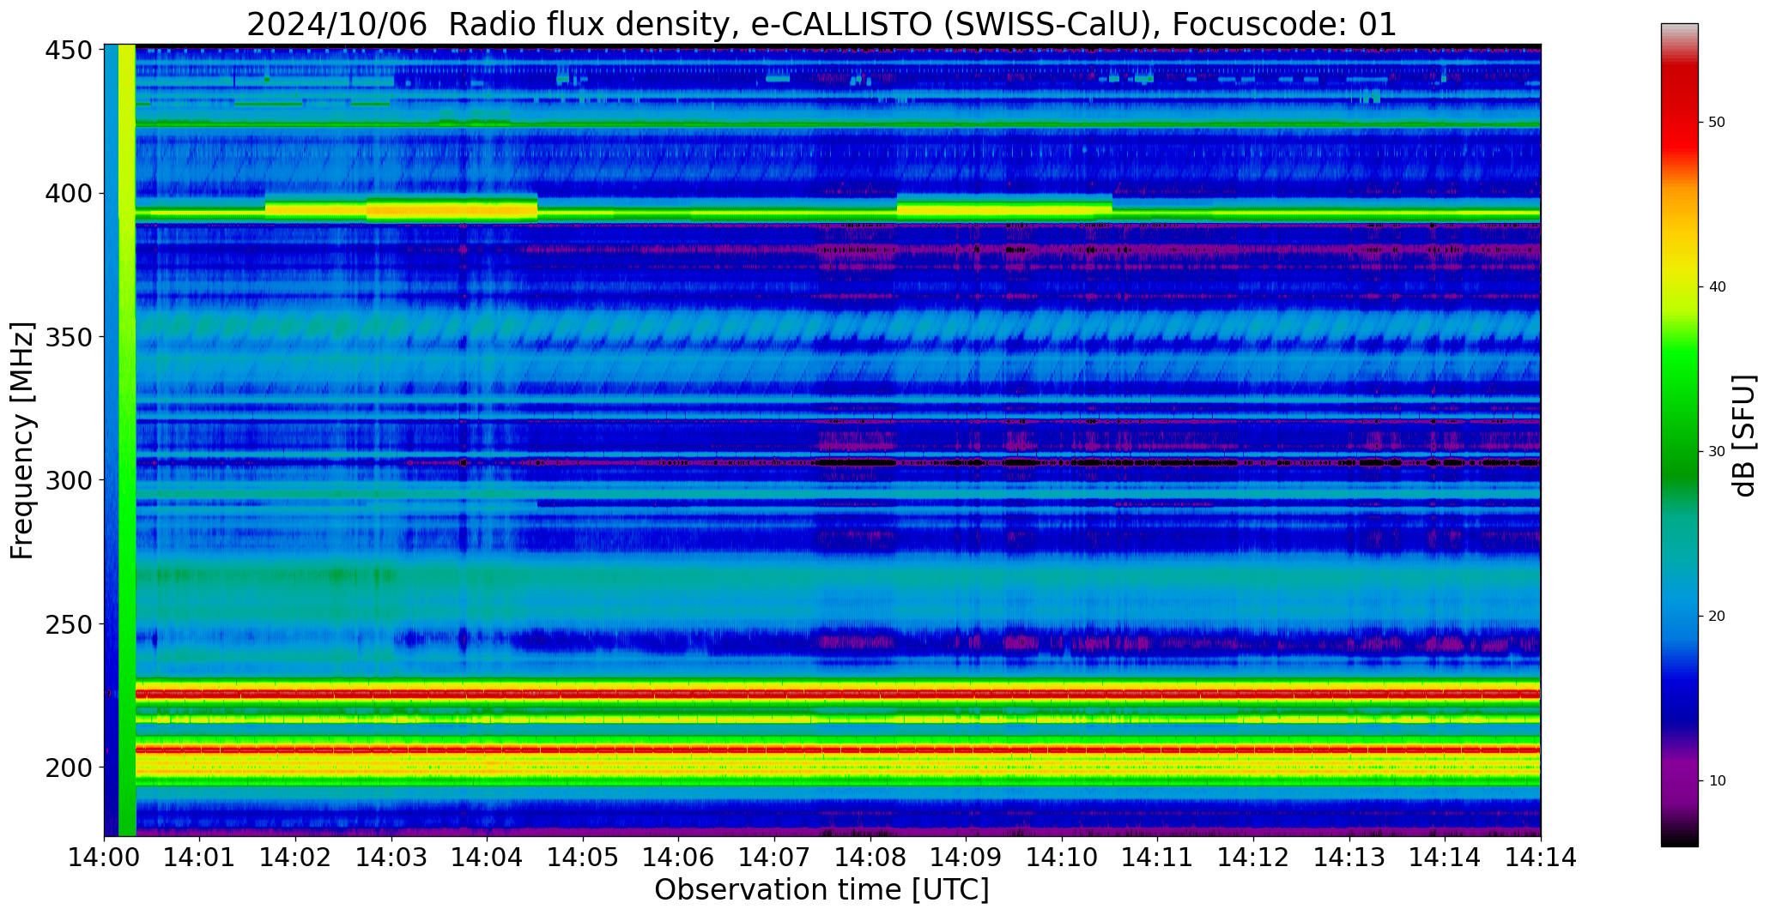Viewport: 1770px width, 915px height.
Task: Click the 450 frequency tick label
Action: (x=68, y=51)
